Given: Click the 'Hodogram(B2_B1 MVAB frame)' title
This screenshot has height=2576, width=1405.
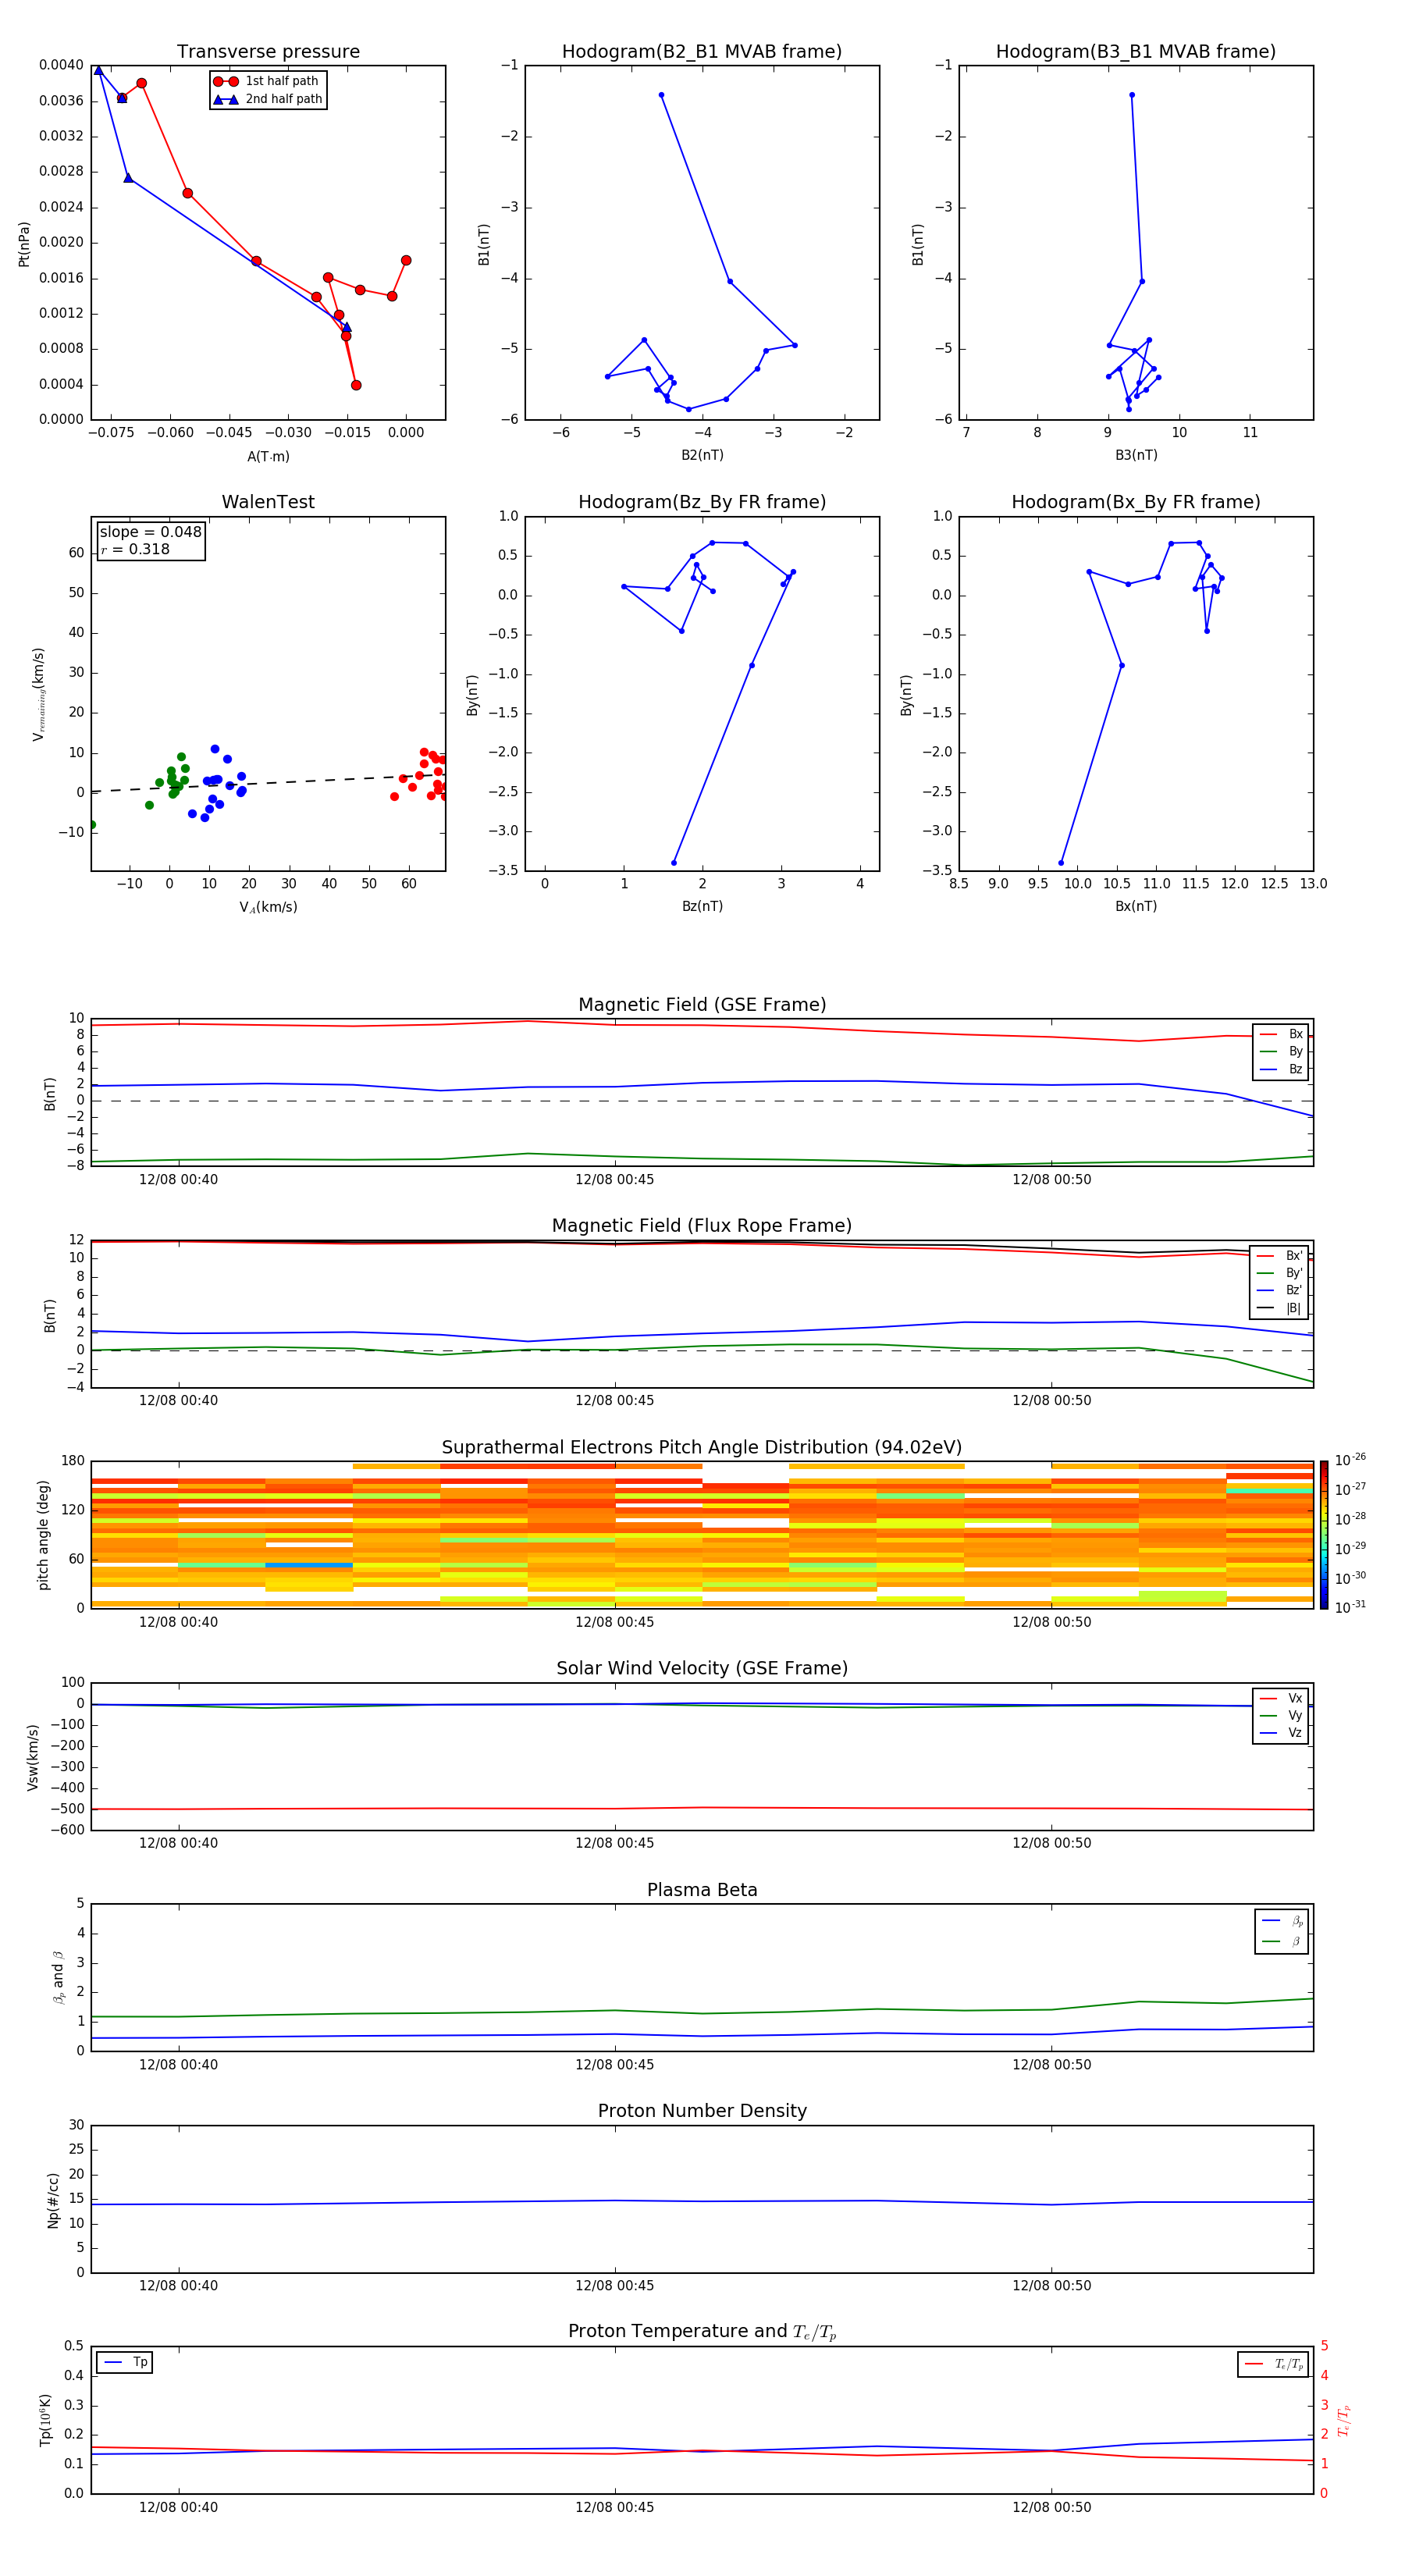Looking at the screenshot, I should tap(702, 51).
